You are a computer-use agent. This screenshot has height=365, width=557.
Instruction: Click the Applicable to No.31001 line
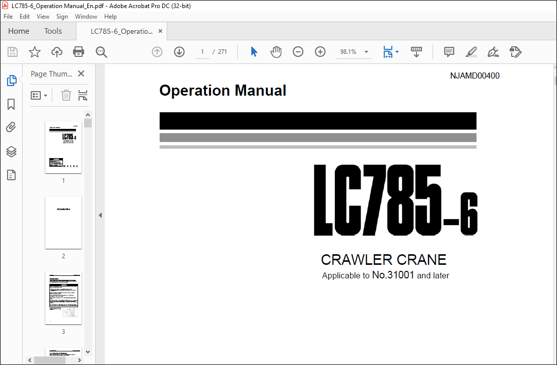tap(385, 275)
